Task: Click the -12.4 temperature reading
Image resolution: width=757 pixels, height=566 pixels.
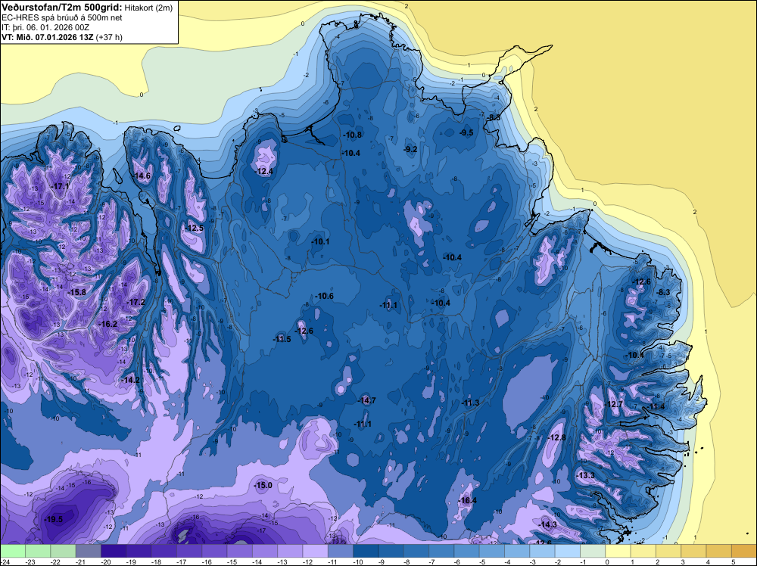Action: [264, 171]
